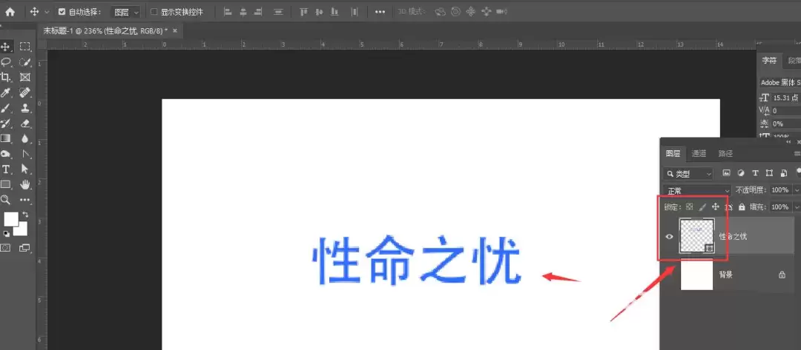Filter layers by type layer T icon

coord(755,173)
